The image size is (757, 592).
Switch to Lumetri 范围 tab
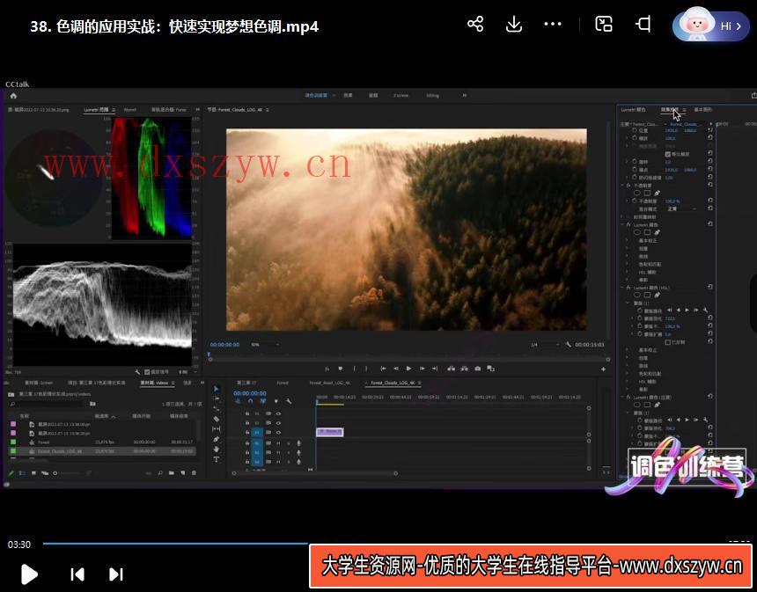click(97, 110)
